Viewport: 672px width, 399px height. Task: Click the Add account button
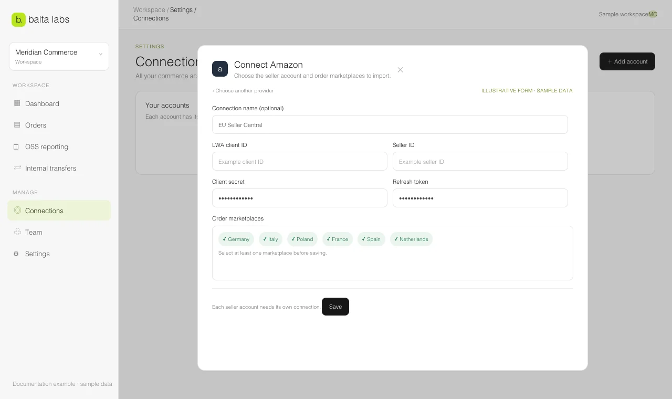[x=627, y=61]
